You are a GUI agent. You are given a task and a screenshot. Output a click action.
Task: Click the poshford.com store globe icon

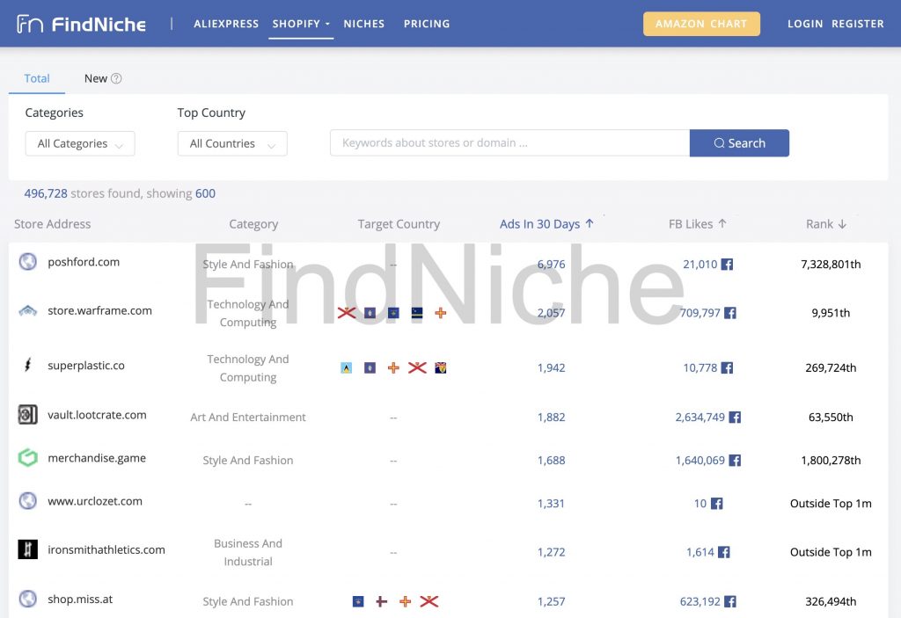tap(27, 262)
